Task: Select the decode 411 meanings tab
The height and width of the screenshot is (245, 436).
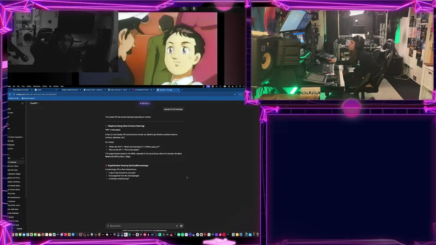Action: click(x=168, y=90)
